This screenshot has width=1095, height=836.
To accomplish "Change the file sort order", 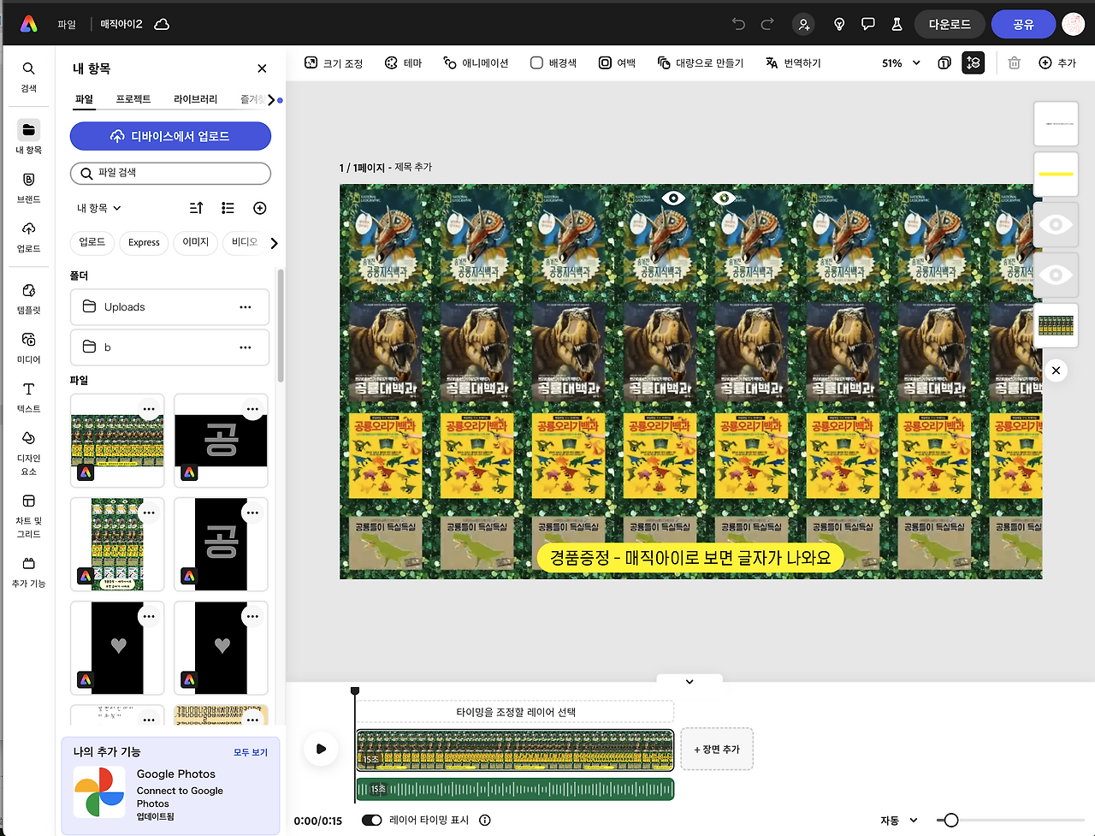I will tap(196, 208).
